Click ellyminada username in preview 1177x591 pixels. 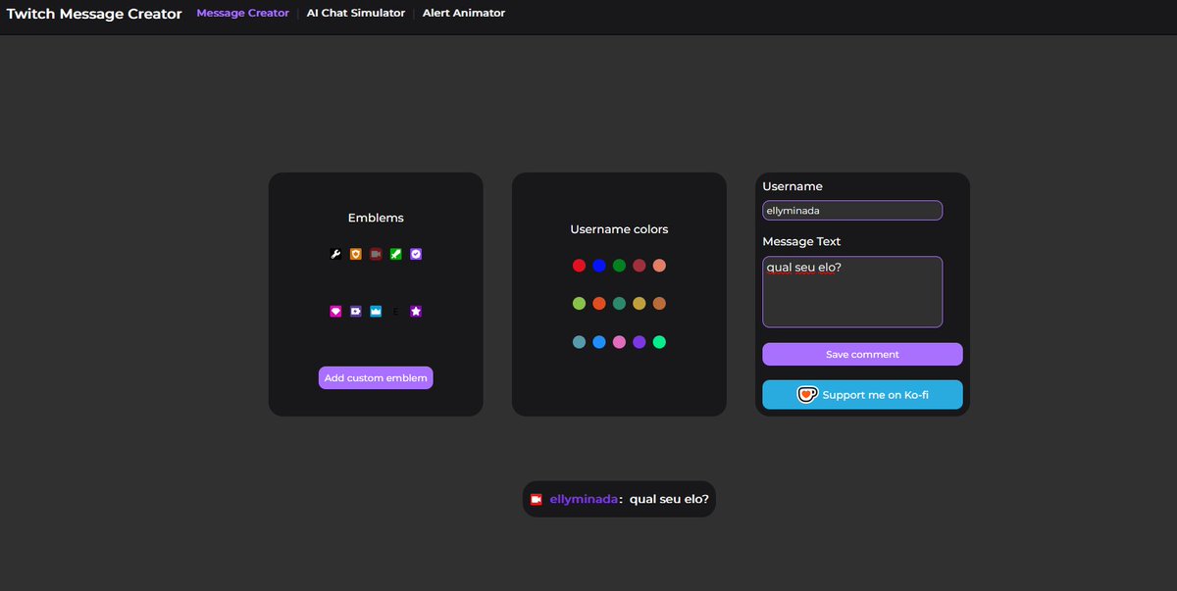(585, 500)
